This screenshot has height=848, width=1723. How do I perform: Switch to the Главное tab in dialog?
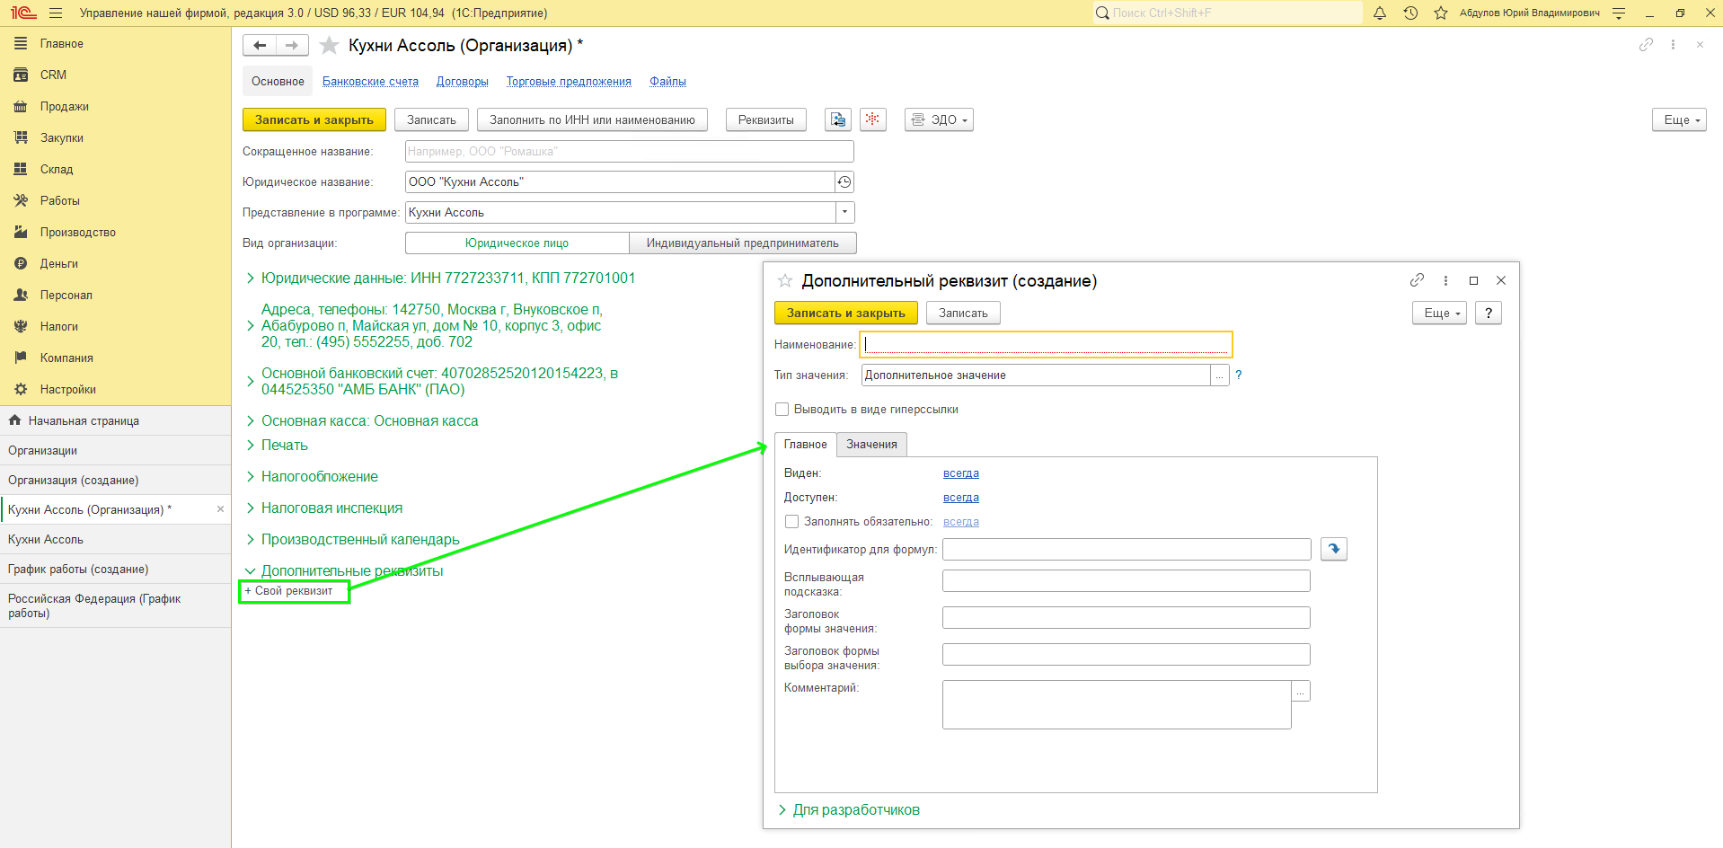tap(806, 445)
